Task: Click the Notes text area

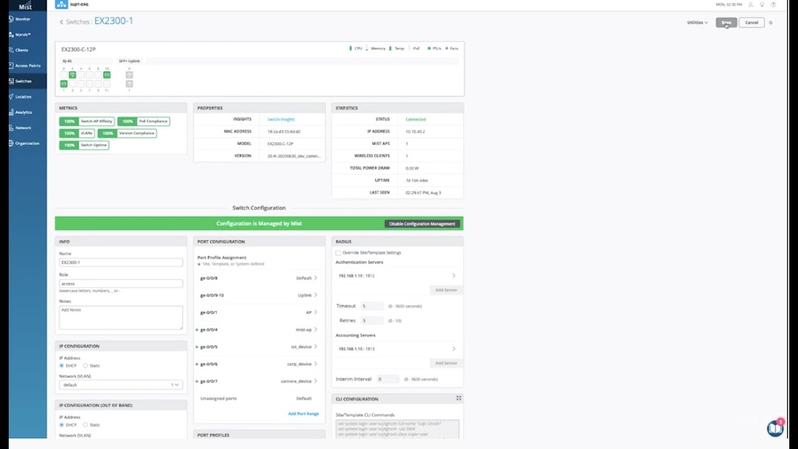Action: [x=121, y=317]
